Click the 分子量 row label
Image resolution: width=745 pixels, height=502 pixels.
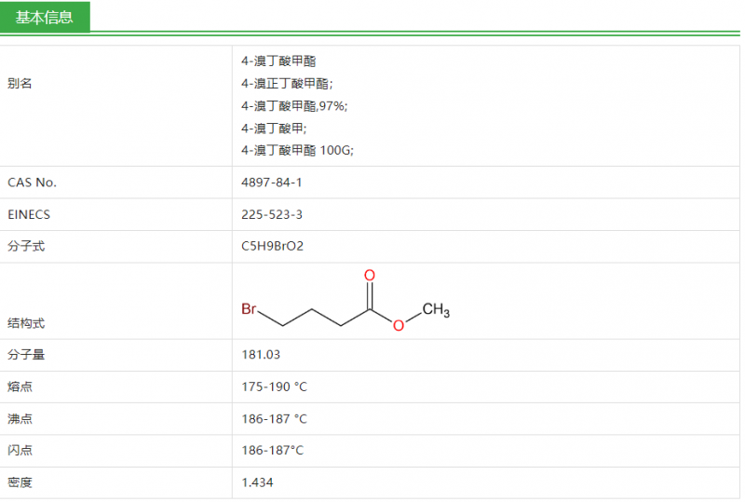[26, 355]
